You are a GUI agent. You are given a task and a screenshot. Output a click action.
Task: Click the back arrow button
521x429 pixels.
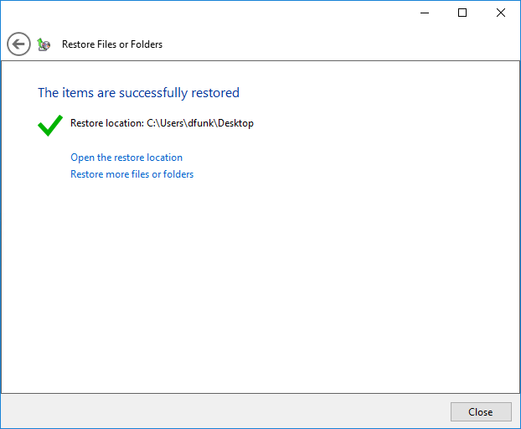click(18, 44)
